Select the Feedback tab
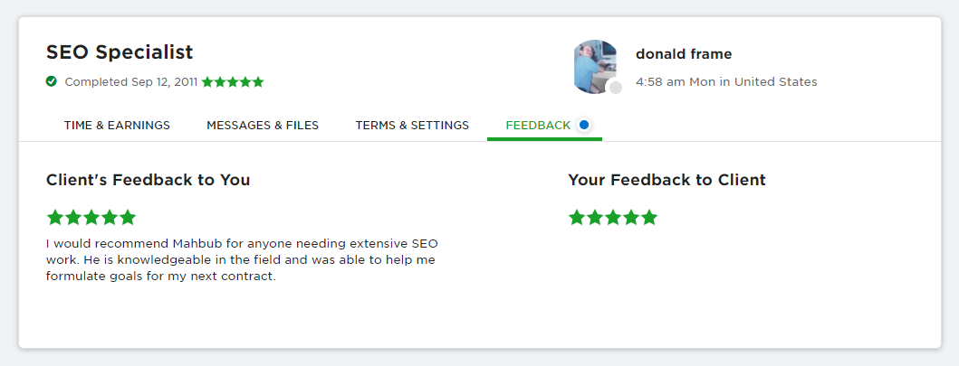 pos(538,126)
